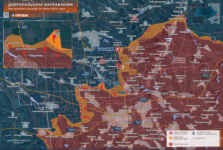Click the clash marker at the inset wedge tip
The height and width of the screenshot is (150, 223).
click(x=57, y=31)
